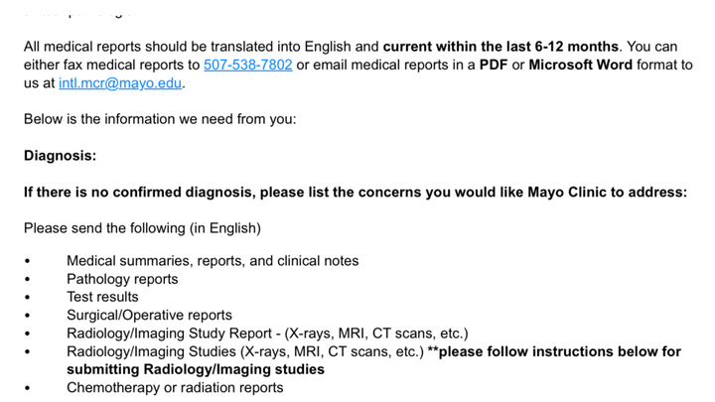The width and height of the screenshot is (715, 402).
Task: Click the "no confirmed diagnosis" bold line
Action: tap(355, 192)
